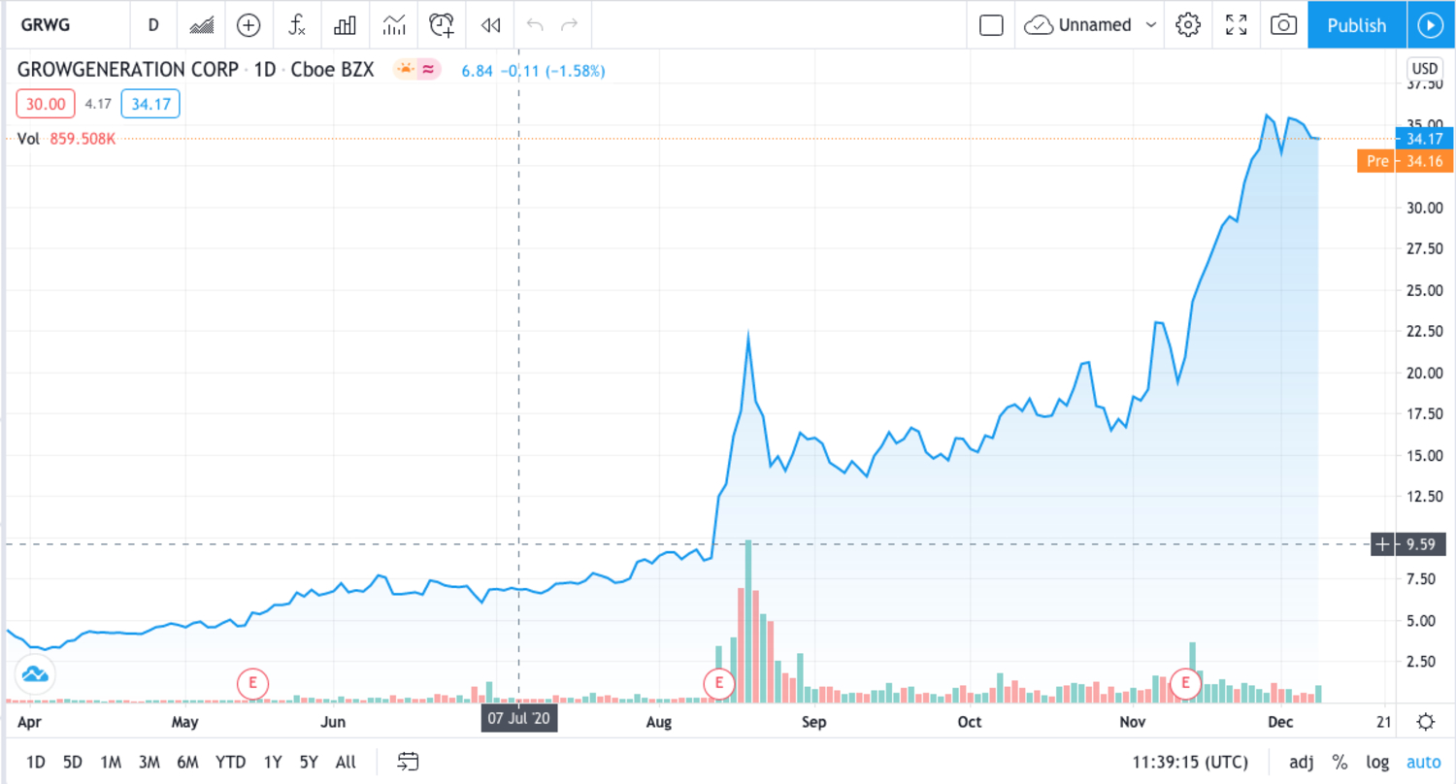Click the 34.17 price label on axis
The width and height of the screenshot is (1456, 784).
pos(1422,139)
